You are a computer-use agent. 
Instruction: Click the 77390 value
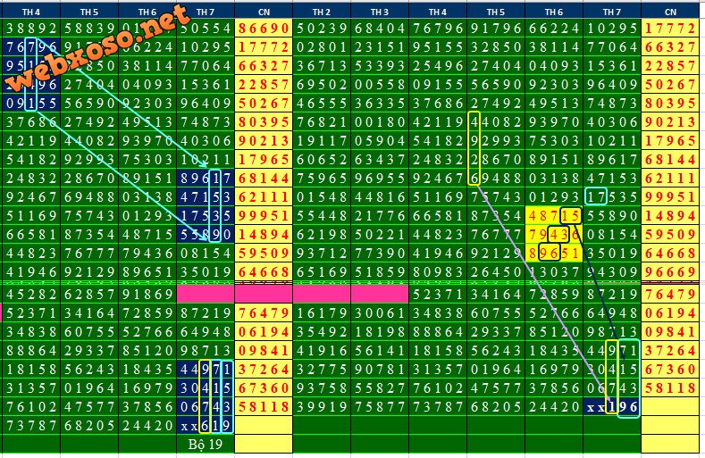(380, 254)
